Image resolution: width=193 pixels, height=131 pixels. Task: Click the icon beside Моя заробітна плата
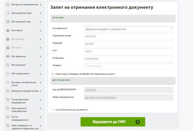pos(9,13)
